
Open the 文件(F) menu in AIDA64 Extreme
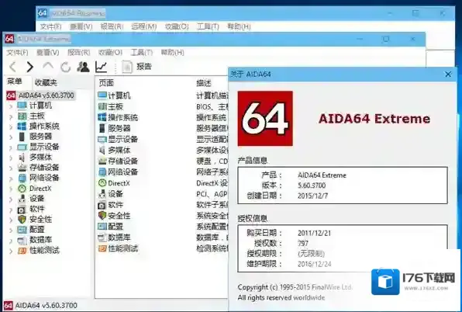click(x=17, y=53)
